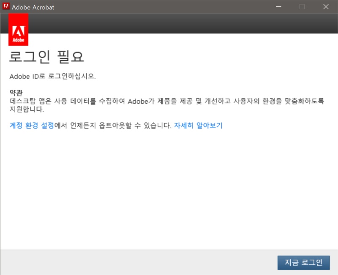The width and height of the screenshot is (338, 275).
Task: Select the Adobe emblem above the heading
Action: click(x=18, y=29)
